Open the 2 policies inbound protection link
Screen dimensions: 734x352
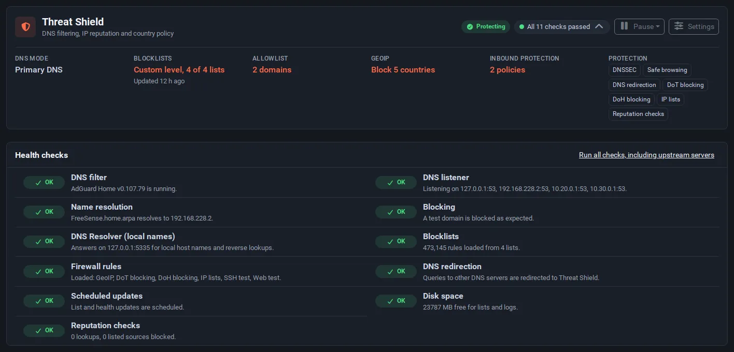[507, 70]
